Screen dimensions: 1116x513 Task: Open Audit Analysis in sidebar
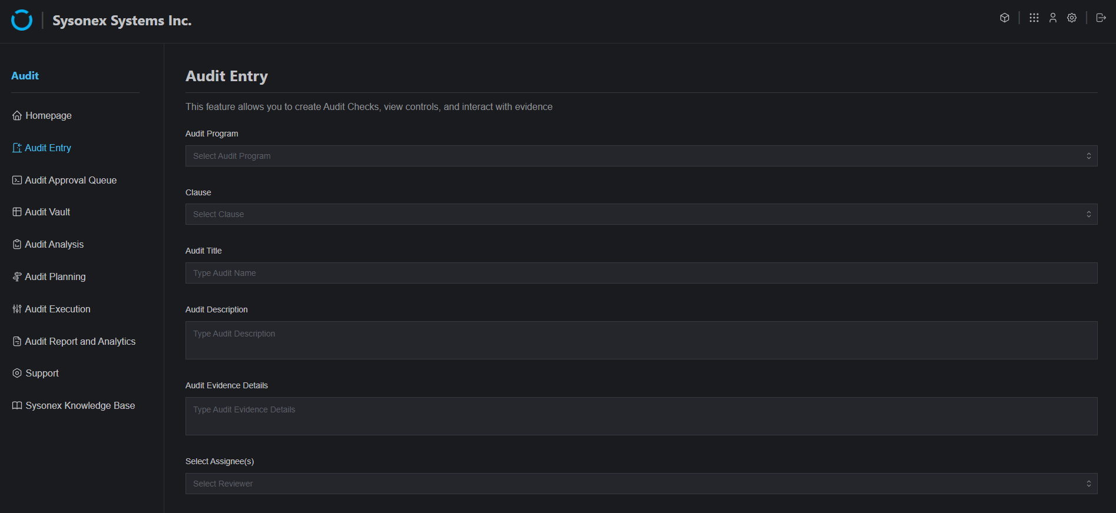click(x=54, y=244)
